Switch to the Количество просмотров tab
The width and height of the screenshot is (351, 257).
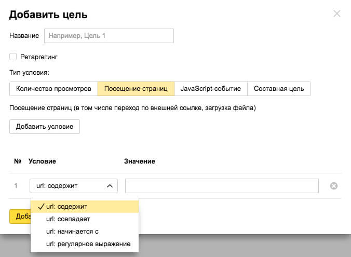(x=53, y=89)
